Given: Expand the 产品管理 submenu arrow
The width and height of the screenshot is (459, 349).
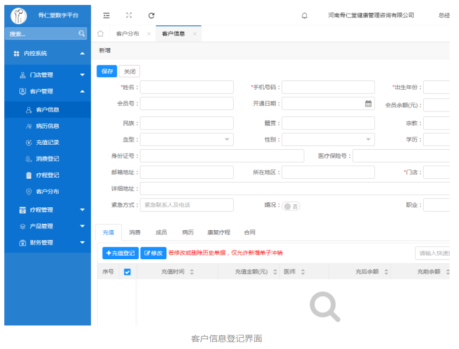Looking at the screenshot, I should coord(82,226).
